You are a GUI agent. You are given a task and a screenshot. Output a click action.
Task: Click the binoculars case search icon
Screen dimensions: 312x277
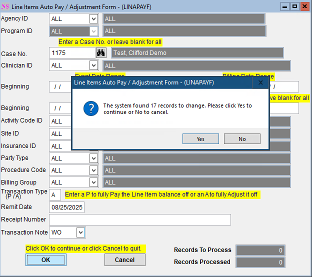click(x=101, y=53)
